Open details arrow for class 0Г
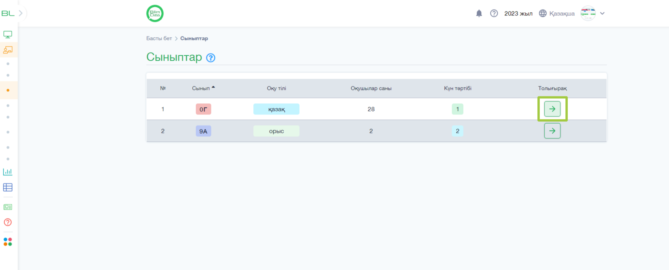669x270 pixels. click(552, 109)
